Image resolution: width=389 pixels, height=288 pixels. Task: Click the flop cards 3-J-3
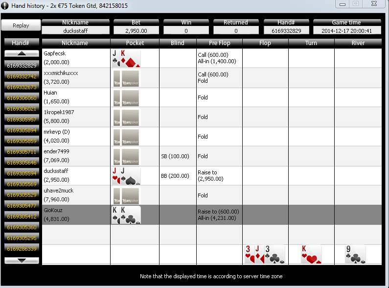tap(265, 254)
